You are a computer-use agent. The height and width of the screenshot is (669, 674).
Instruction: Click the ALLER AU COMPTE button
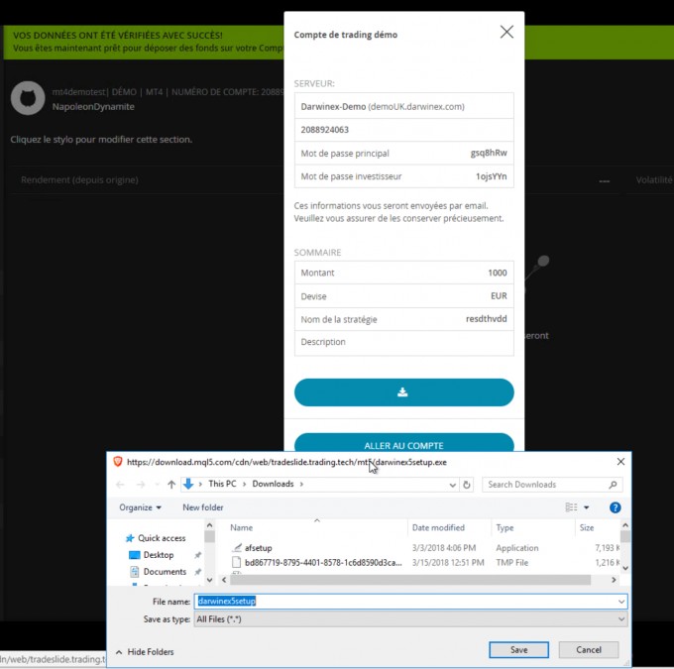point(403,443)
